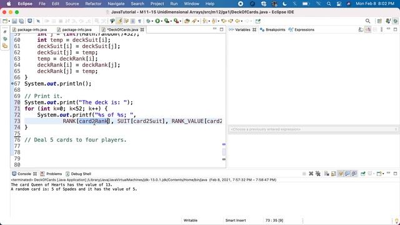This screenshot has width=400, height=225.
Task: Click the Clear Console icon
Action: [x=326, y=174]
